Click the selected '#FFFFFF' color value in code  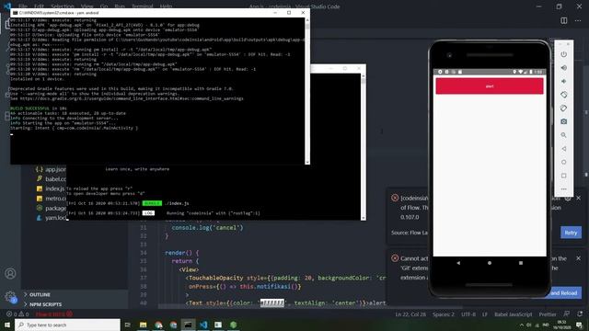pyautogui.click(x=272, y=302)
